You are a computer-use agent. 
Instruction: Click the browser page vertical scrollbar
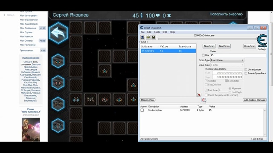(271, 76)
